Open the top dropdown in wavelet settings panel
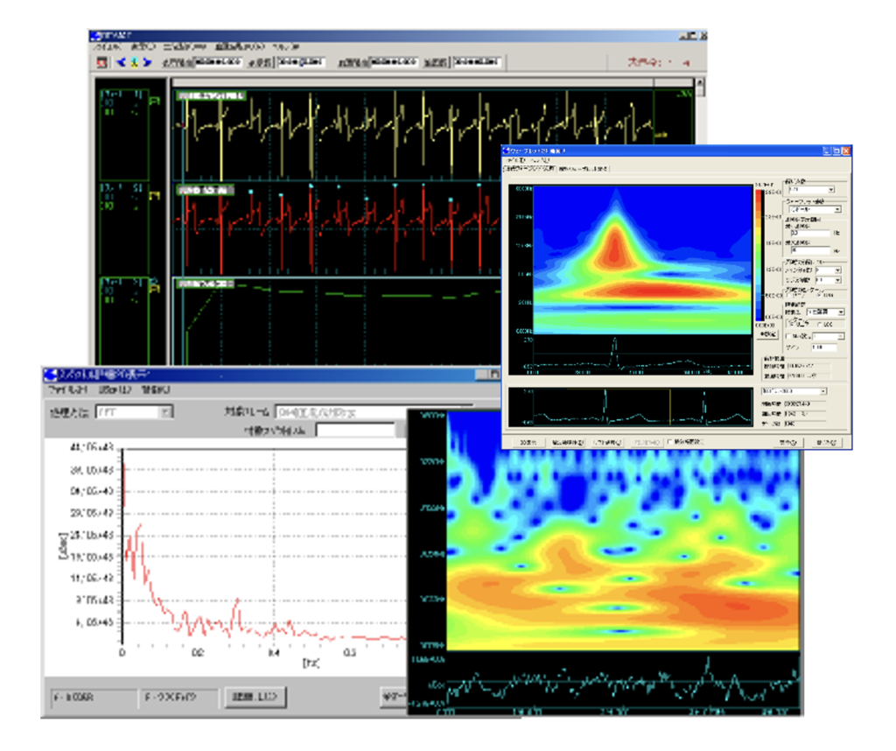Screen dimensions: 896x751 pos(811,190)
